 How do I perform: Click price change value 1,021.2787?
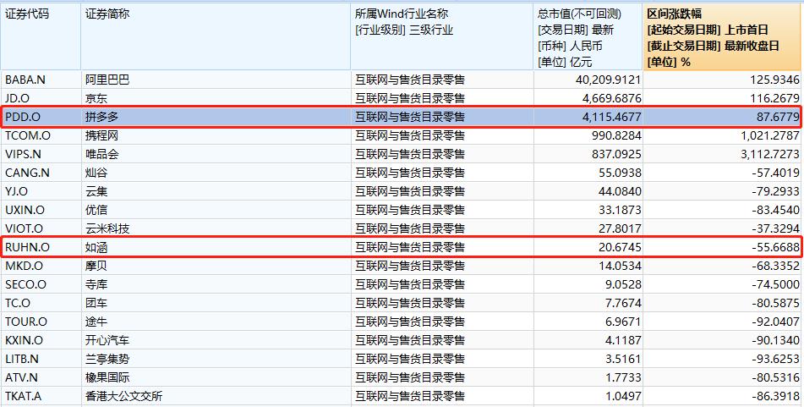(x=771, y=135)
